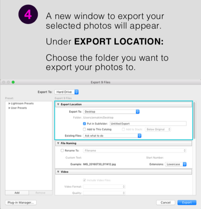Collapse the File Naming section triangle

coord(58,143)
